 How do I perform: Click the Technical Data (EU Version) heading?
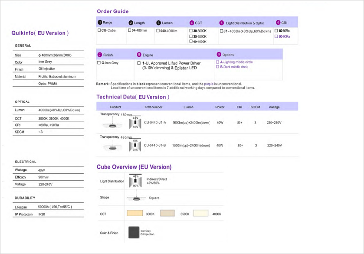pyautogui.click(x=132, y=97)
